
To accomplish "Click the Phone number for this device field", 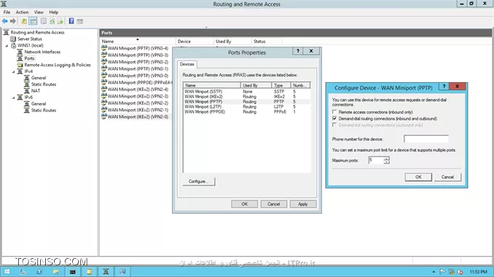I will [x=426, y=139].
